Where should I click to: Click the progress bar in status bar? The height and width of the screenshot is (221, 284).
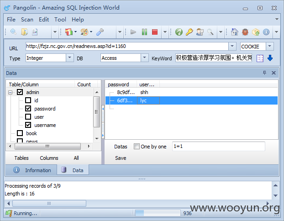click(158, 213)
